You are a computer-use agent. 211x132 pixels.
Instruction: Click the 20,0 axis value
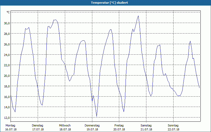(x=7, y=76)
